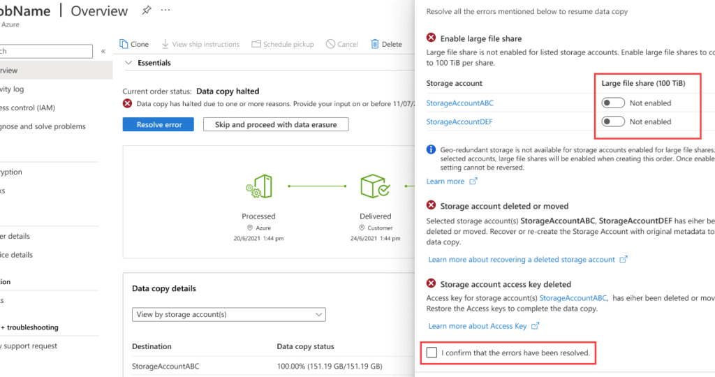Image resolution: width=715 pixels, height=377 pixels.
Task: Click the Resolve error button
Action: (x=159, y=124)
